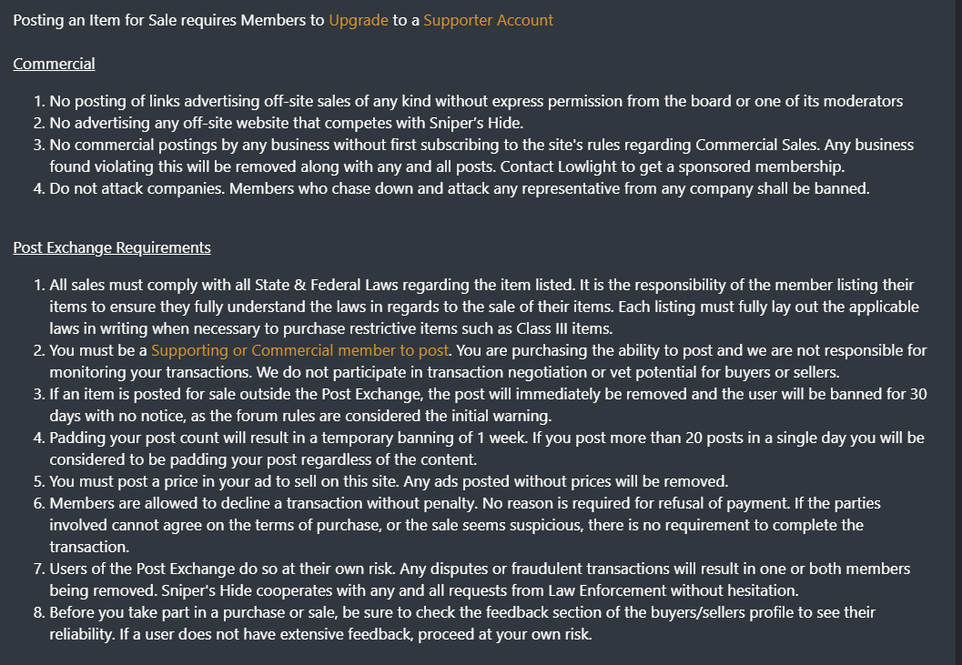Follow the Supporter Account link
962x665 pixels.
point(489,20)
